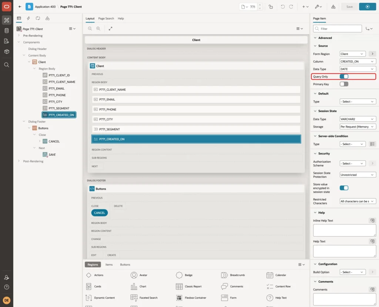Open the Help tab

121,18
